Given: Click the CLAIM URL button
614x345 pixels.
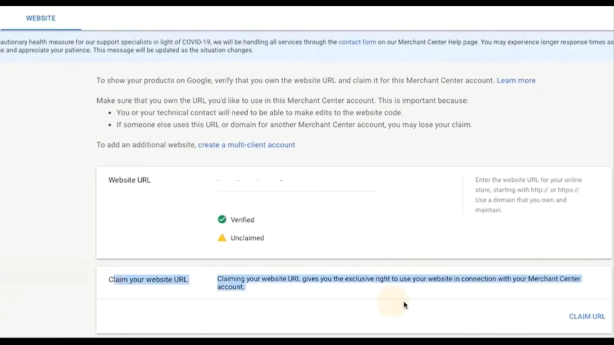Looking at the screenshot, I should coord(587,316).
